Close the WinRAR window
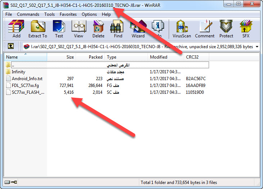Viewport: 263px width, 189px height. (x=252, y=4)
